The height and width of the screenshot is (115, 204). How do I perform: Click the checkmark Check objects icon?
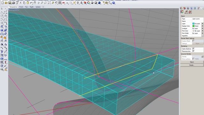click(5, 66)
